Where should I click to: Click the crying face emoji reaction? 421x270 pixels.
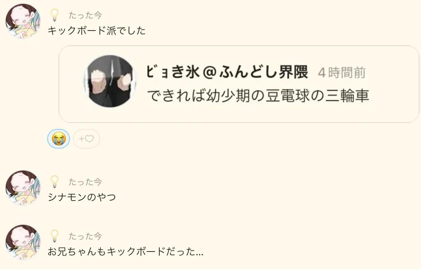coord(59,139)
